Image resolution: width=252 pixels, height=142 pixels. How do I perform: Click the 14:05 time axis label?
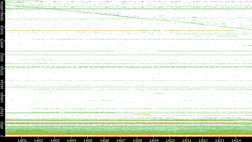click(x=88, y=140)
